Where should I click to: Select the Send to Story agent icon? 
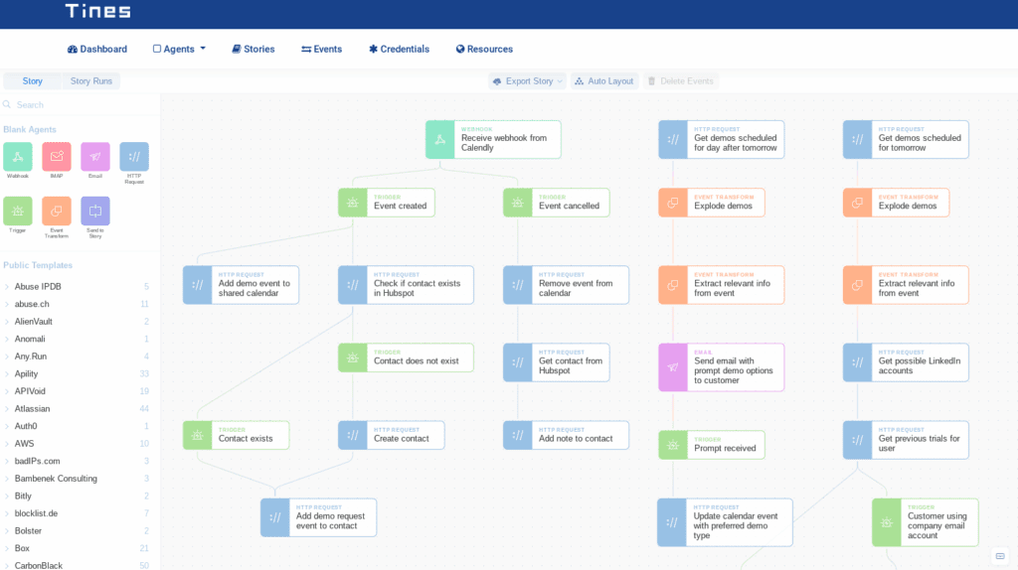tap(95, 212)
